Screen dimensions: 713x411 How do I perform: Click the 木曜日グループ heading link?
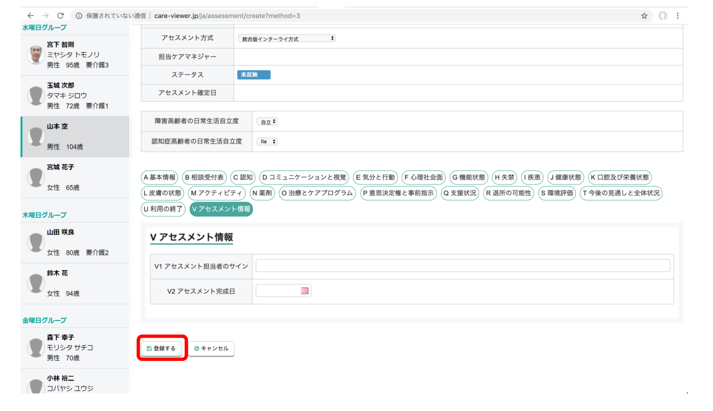tap(44, 215)
